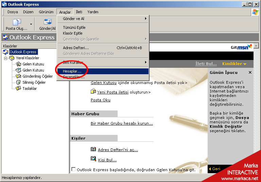The image size is (261, 182).
Task: Open the İleti Bul link
Action: click(x=206, y=64)
